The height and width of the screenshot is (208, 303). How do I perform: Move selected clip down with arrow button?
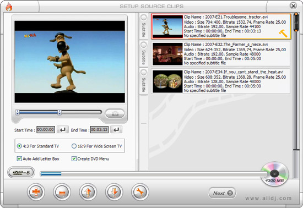coord(114,192)
